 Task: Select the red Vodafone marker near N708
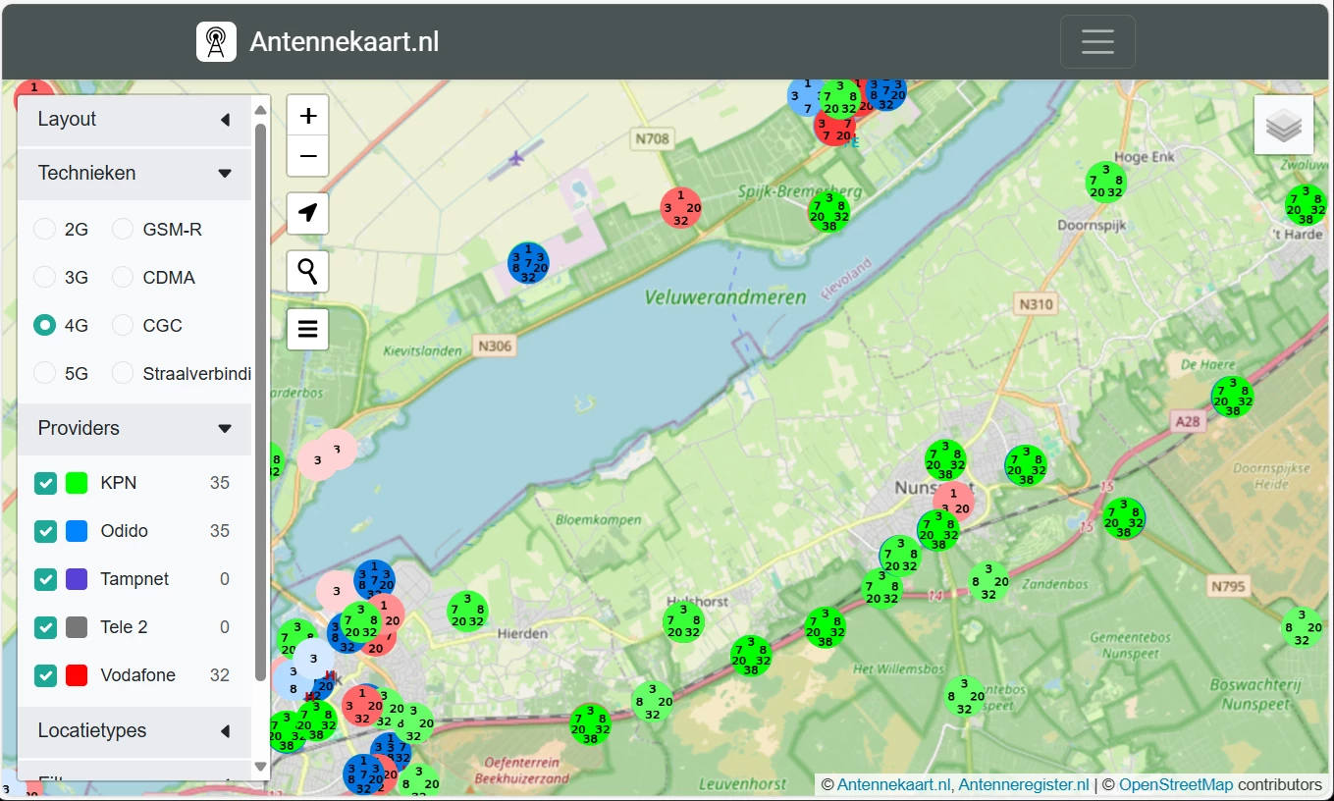coord(680,208)
